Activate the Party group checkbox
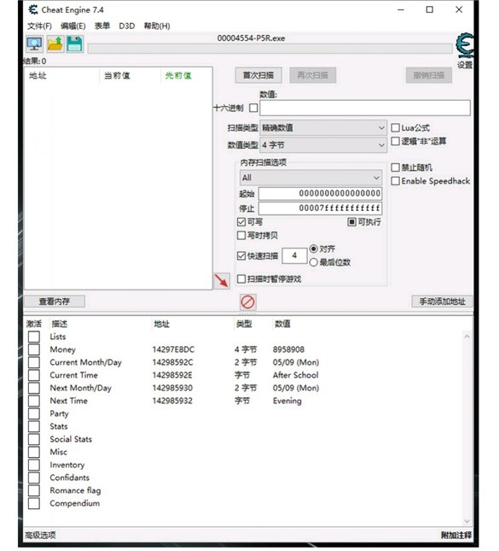Viewport: 499px width, 551px height. point(34,413)
